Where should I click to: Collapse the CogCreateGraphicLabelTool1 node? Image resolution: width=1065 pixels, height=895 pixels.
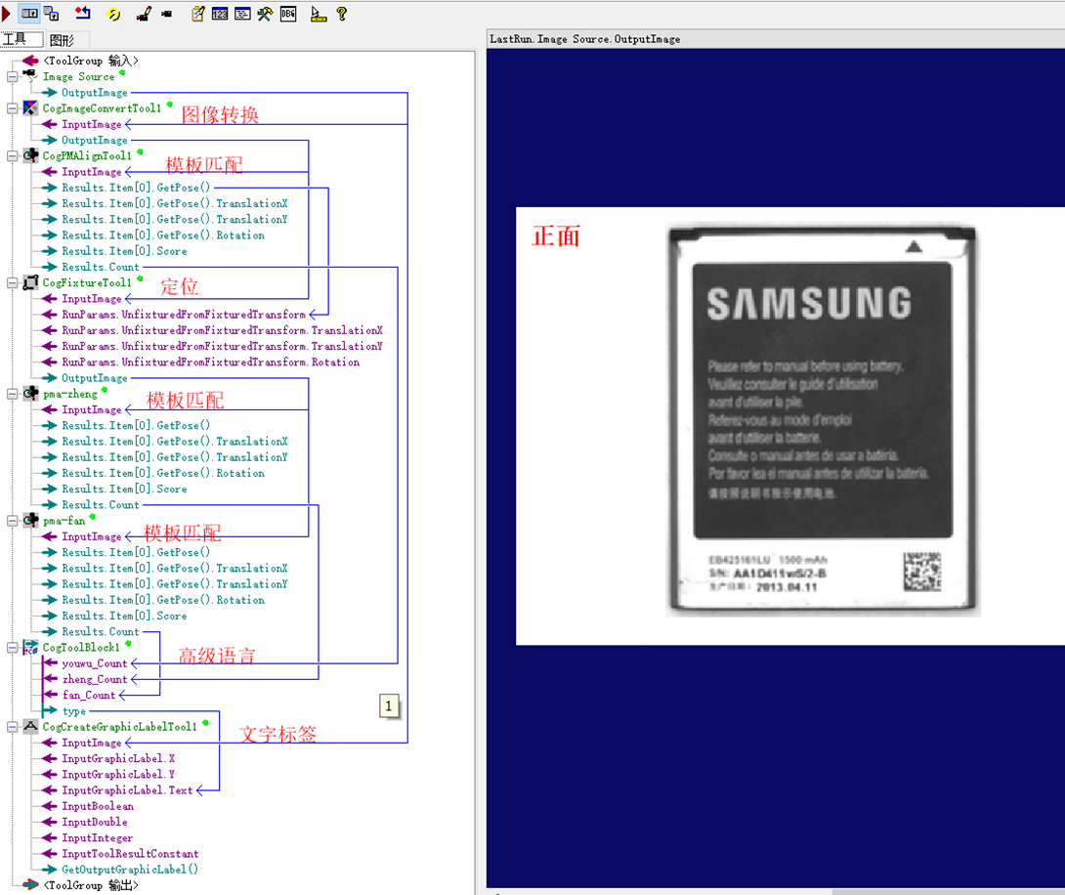13,727
